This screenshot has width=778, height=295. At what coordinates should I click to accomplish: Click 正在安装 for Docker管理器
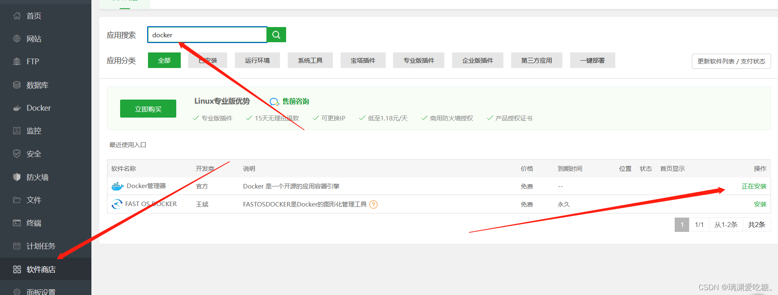[754, 186]
